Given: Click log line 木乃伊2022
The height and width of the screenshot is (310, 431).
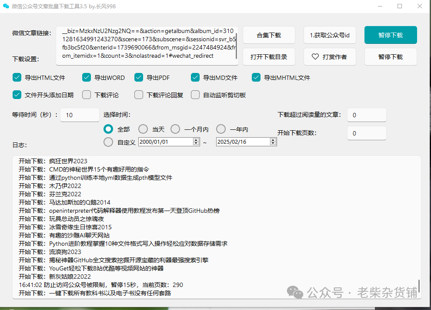Looking at the screenshot, I should [50, 186].
